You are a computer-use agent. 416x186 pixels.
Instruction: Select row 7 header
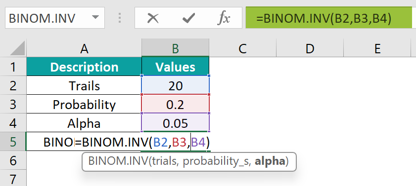pyautogui.click(x=13, y=178)
